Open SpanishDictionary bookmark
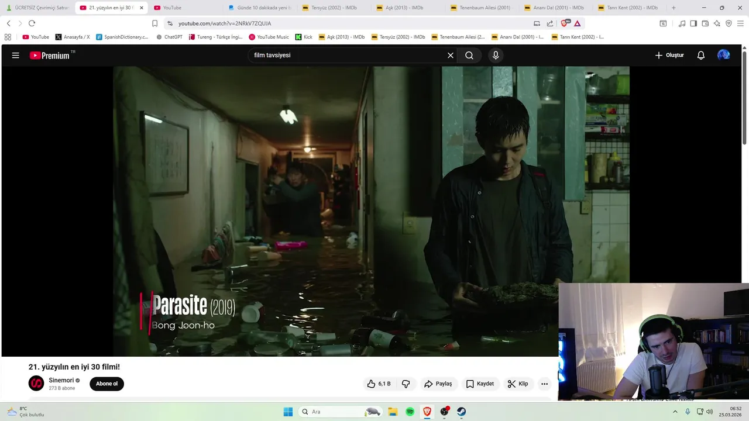The image size is (749, 421). (x=122, y=37)
